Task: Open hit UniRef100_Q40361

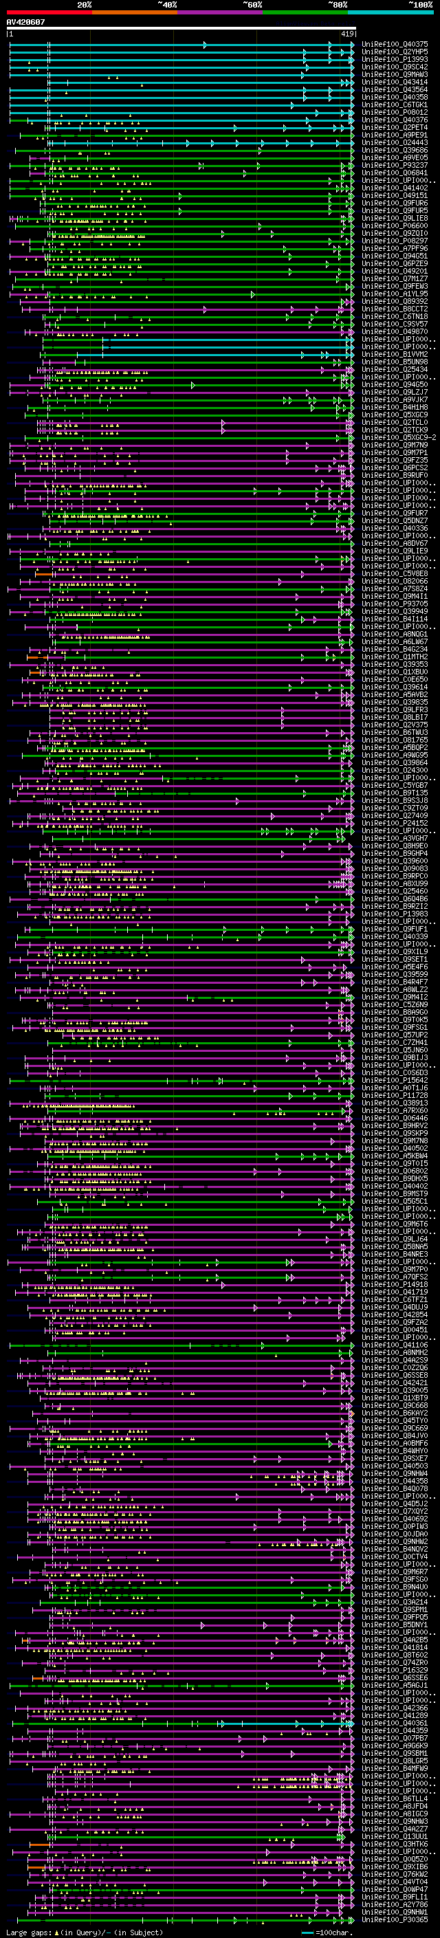Action: click(x=395, y=1723)
